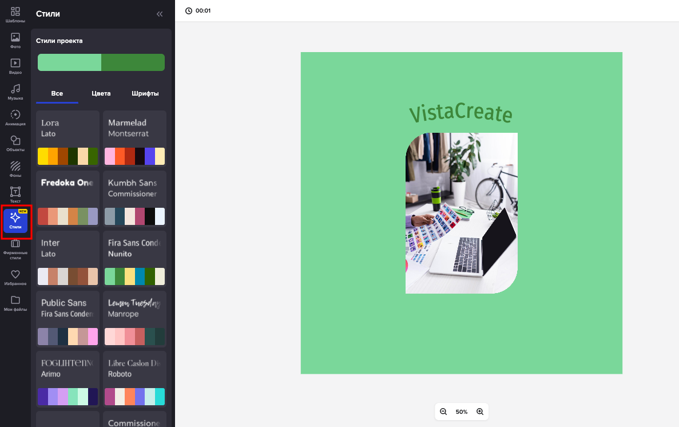This screenshot has height=427, width=679.
Task: Switch to the Шрифты tab
Action: (145, 94)
